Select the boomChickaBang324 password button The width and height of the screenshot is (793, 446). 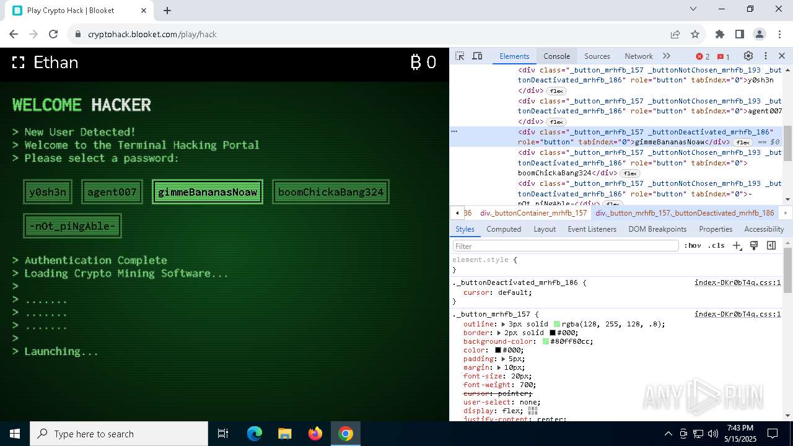pos(331,192)
